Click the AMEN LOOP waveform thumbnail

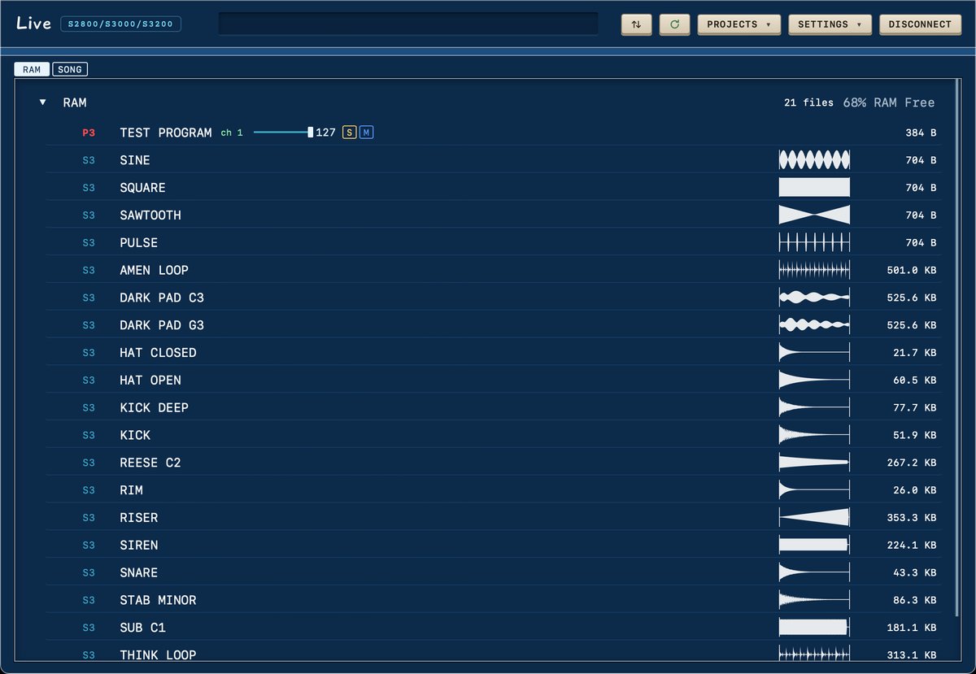[814, 270]
